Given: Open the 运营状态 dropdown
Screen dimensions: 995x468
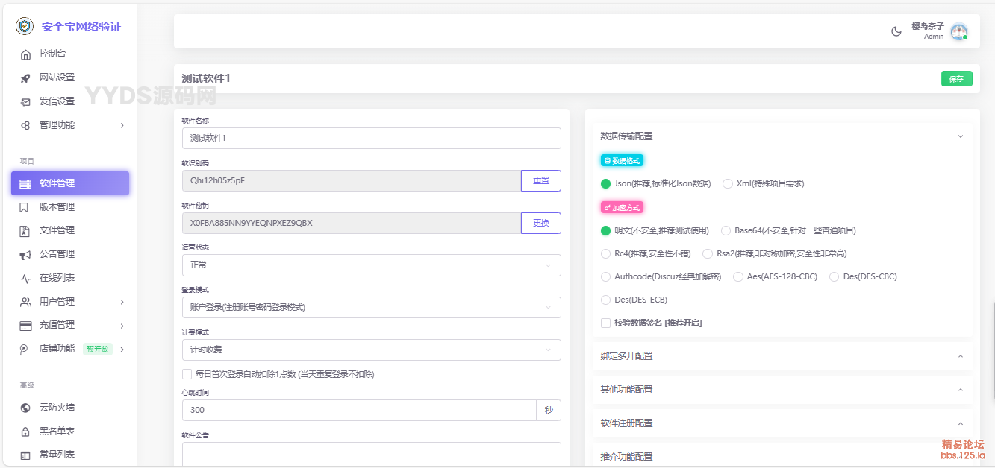Looking at the screenshot, I should pyautogui.click(x=371, y=265).
